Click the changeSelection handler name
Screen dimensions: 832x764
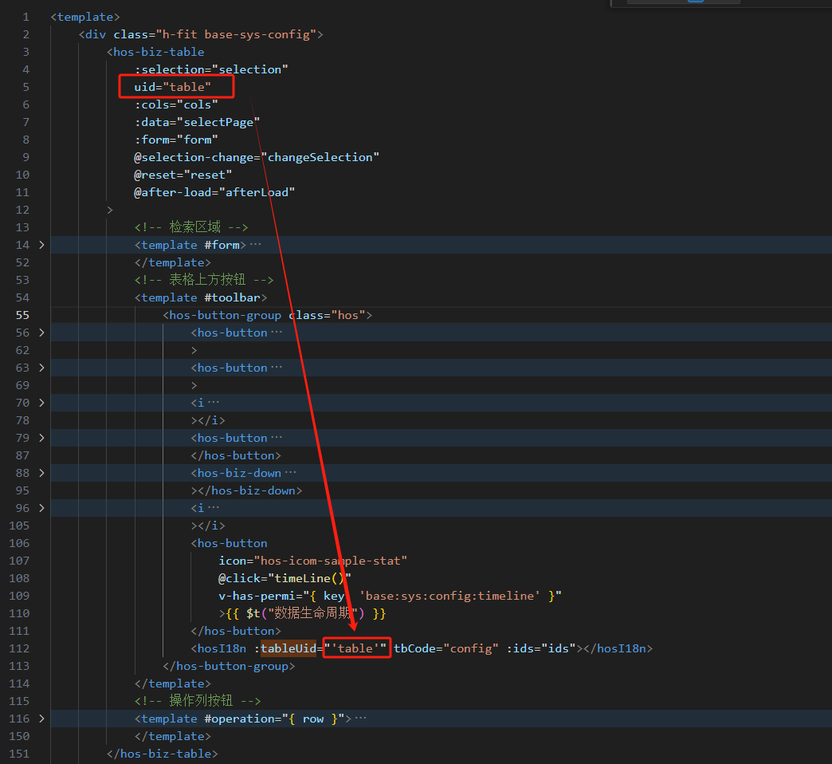point(320,157)
